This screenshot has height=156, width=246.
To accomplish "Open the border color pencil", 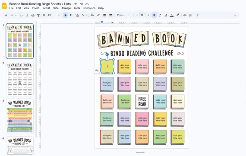I will 98,15.
